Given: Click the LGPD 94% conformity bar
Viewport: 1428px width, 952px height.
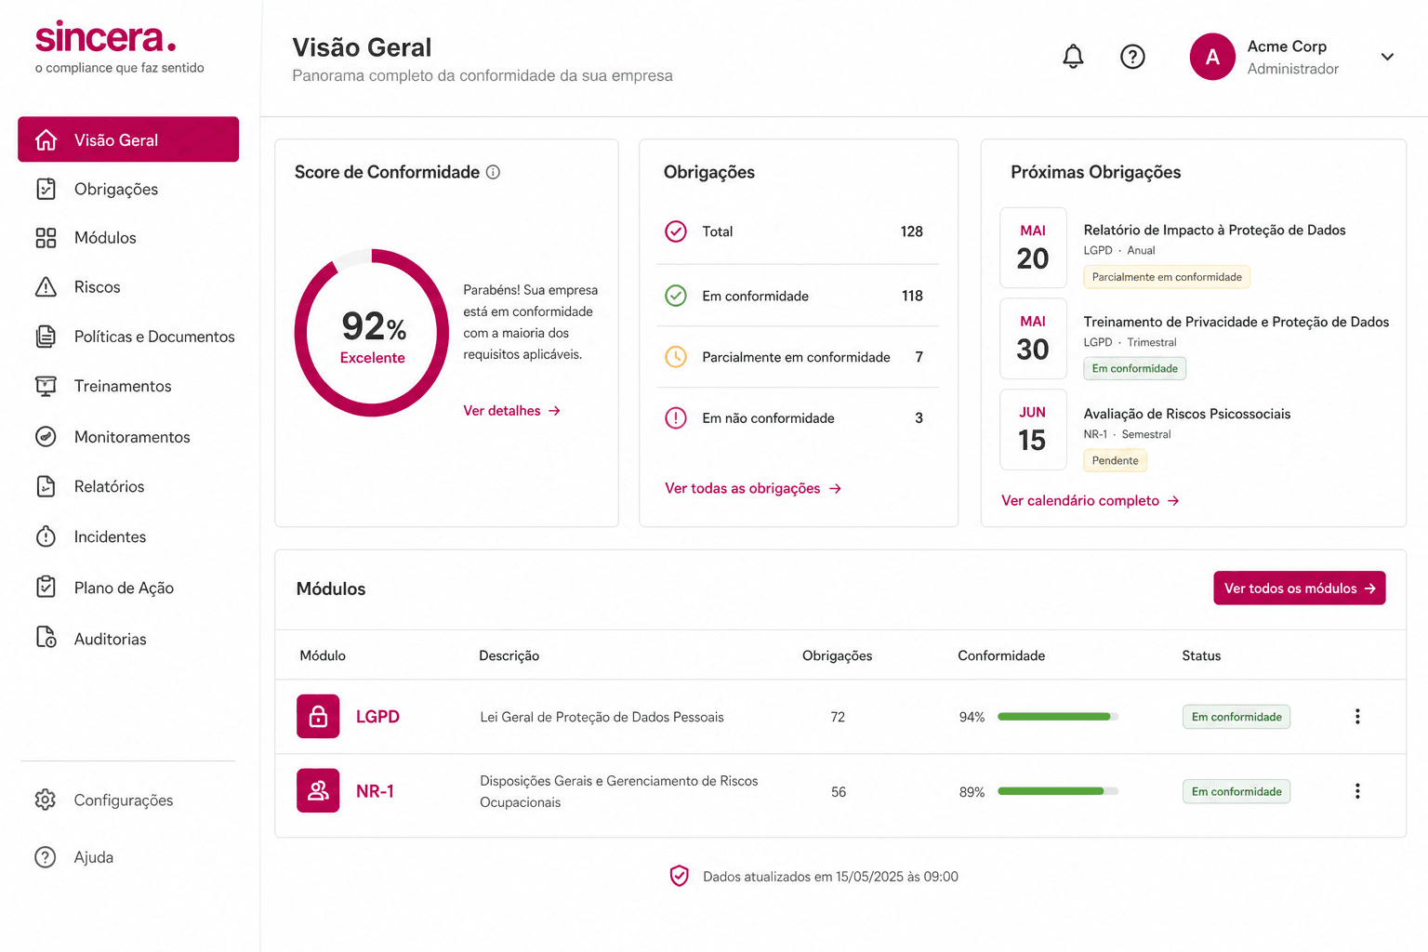Looking at the screenshot, I should pyautogui.click(x=1058, y=717).
